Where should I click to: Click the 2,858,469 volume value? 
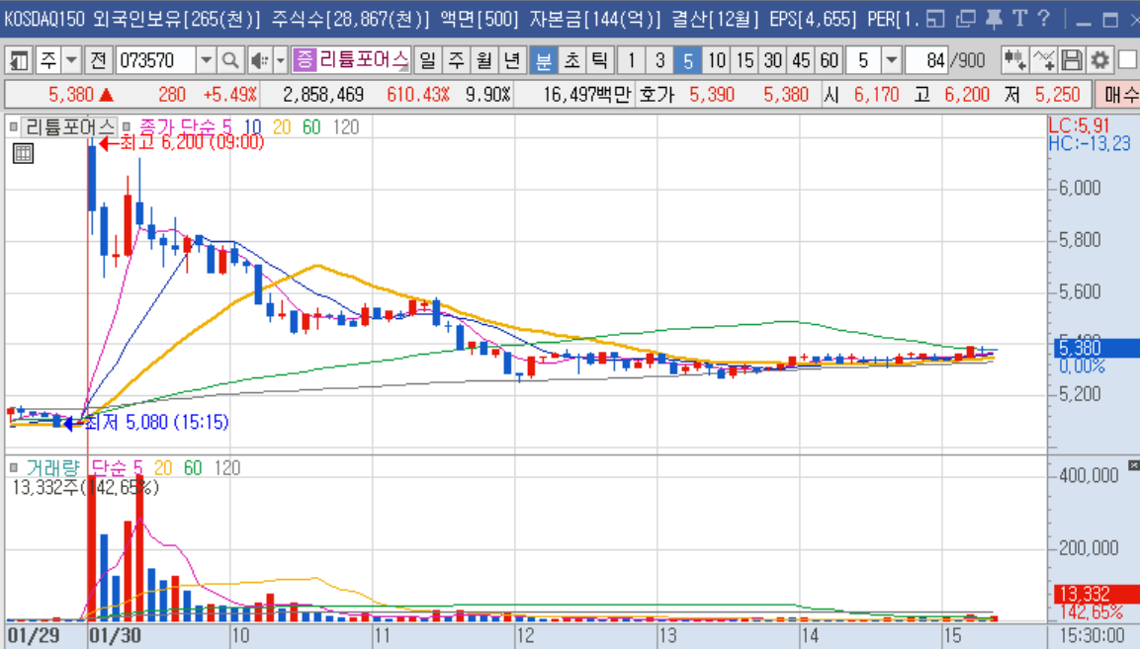coord(322,95)
